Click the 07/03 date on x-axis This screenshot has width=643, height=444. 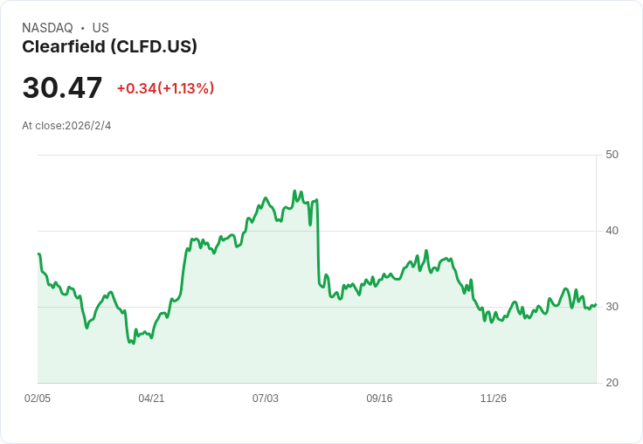pyautogui.click(x=266, y=399)
